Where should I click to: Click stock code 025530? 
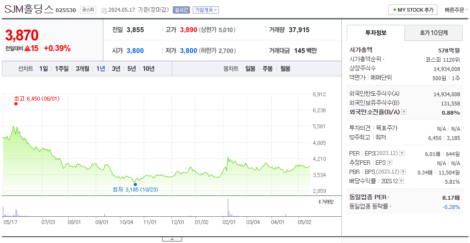66,11
